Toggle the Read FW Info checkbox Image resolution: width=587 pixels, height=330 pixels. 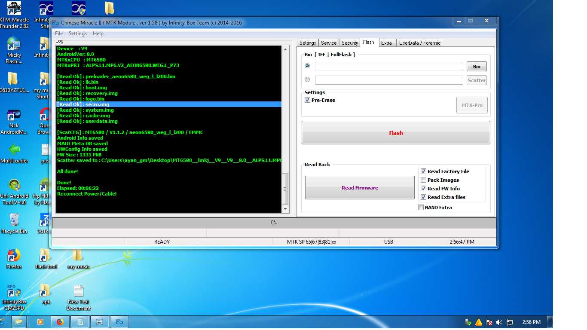click(x=423, y=189)
